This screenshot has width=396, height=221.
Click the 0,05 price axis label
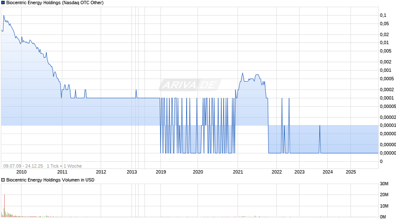(x=384, y=24)
